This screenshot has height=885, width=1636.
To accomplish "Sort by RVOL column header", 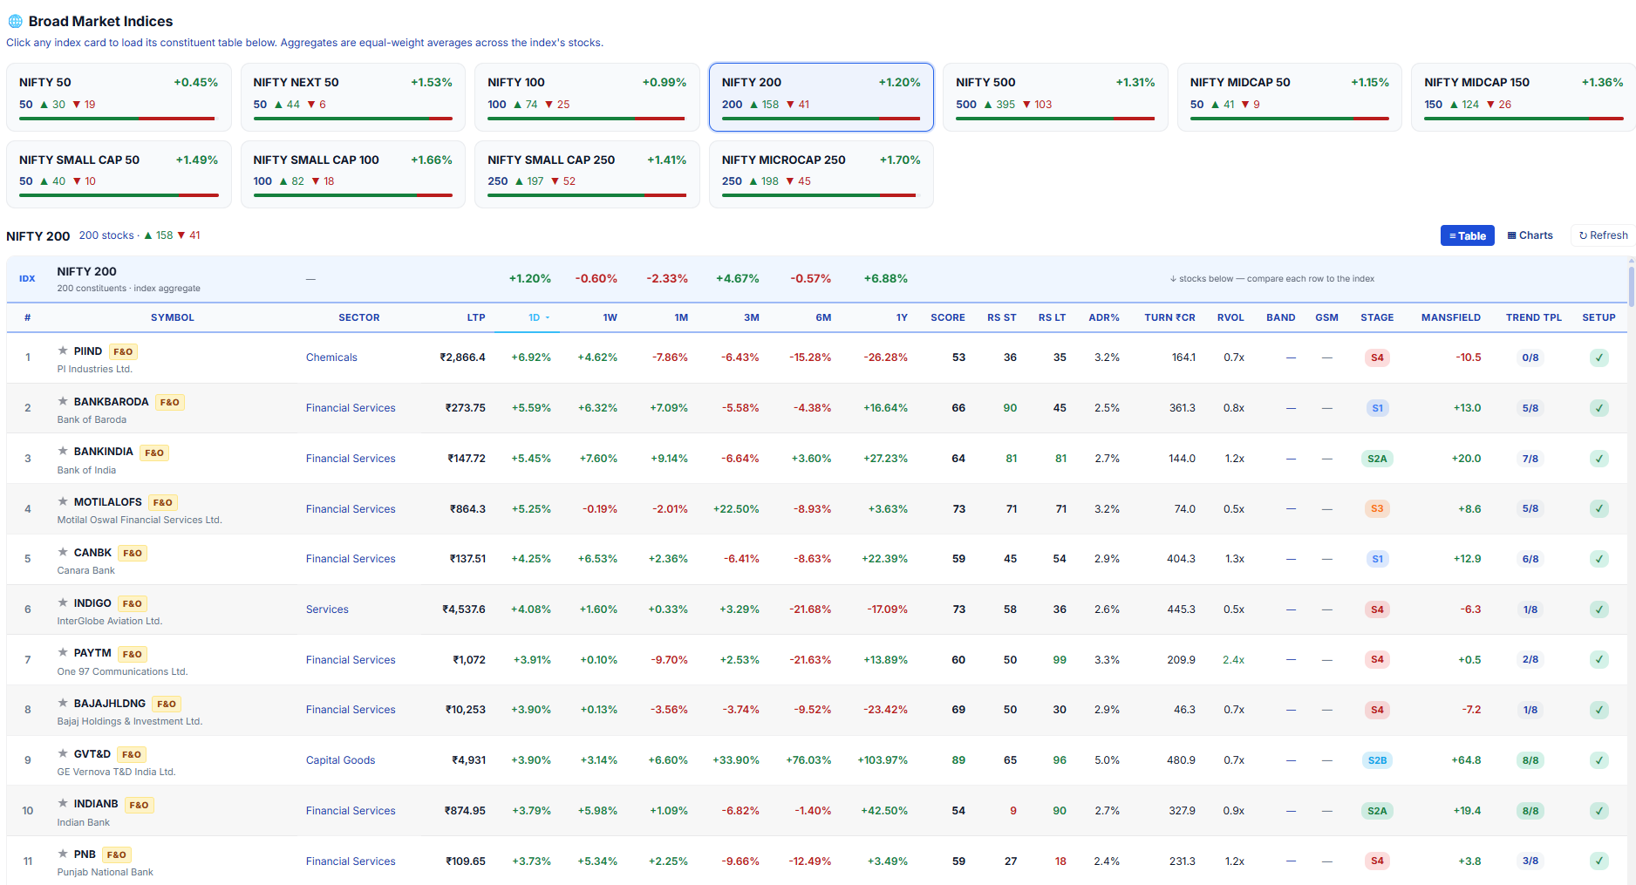I will [1230, 317].
